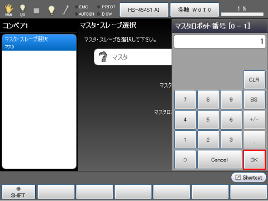The width and height of the screenshot is (268, 201).
Task: Adjust the 1% speed bar
Action: coord(242,14)
